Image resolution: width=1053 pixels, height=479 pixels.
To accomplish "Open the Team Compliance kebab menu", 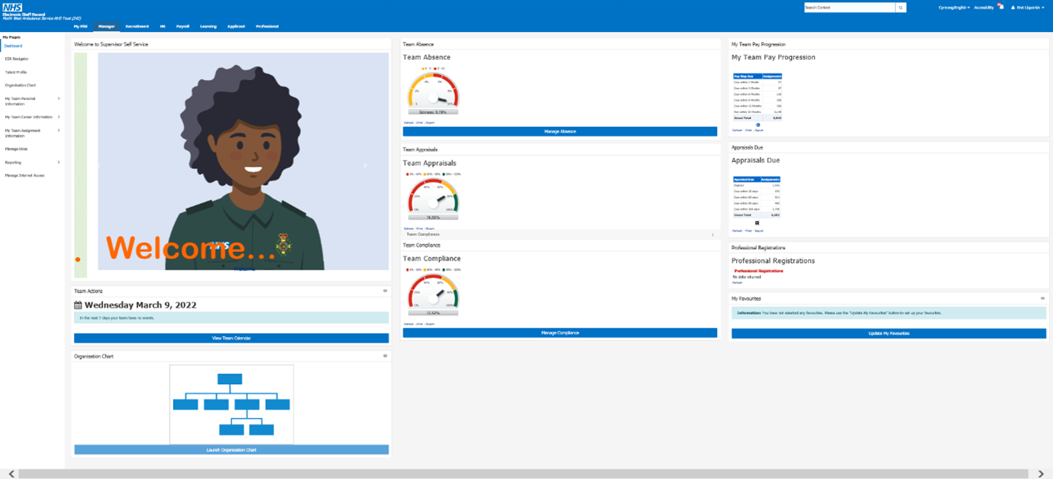I will (712, 235).
